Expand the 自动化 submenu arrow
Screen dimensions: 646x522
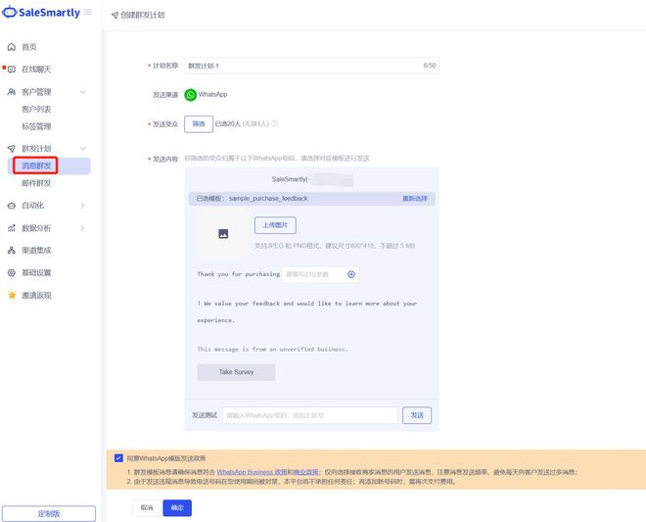click(83, 206)
